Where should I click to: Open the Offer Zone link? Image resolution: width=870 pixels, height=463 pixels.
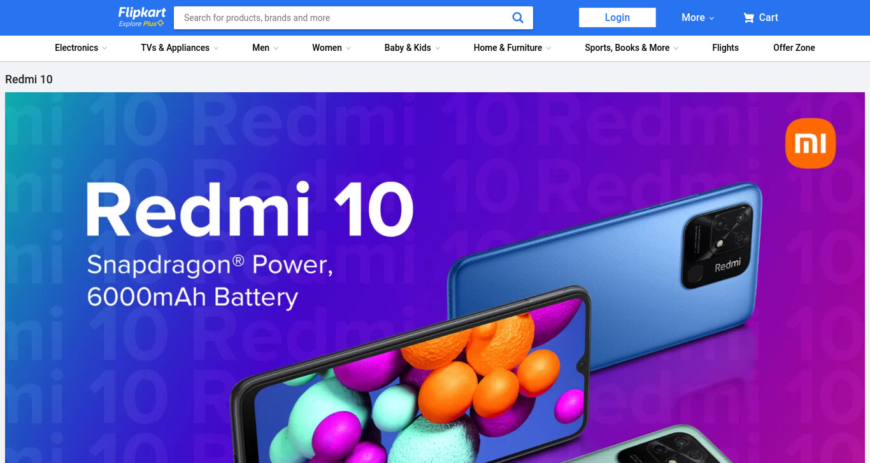click(x=794, y=48)
